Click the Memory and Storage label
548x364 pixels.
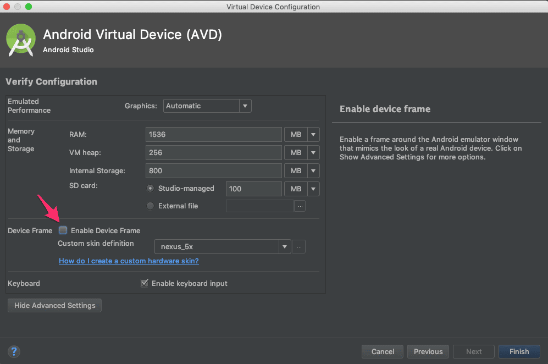pos(21,140)
